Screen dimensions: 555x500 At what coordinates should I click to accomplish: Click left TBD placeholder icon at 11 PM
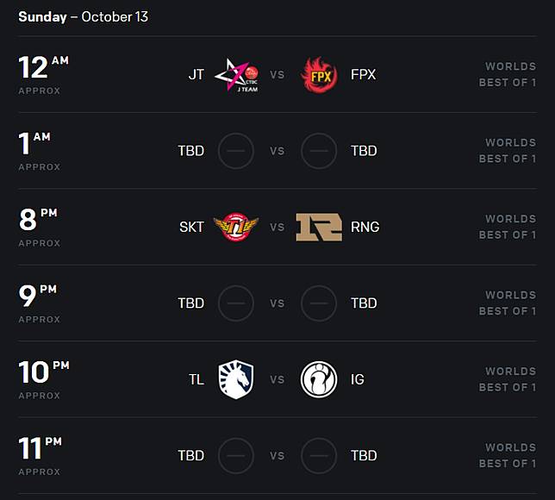point(236,455)
